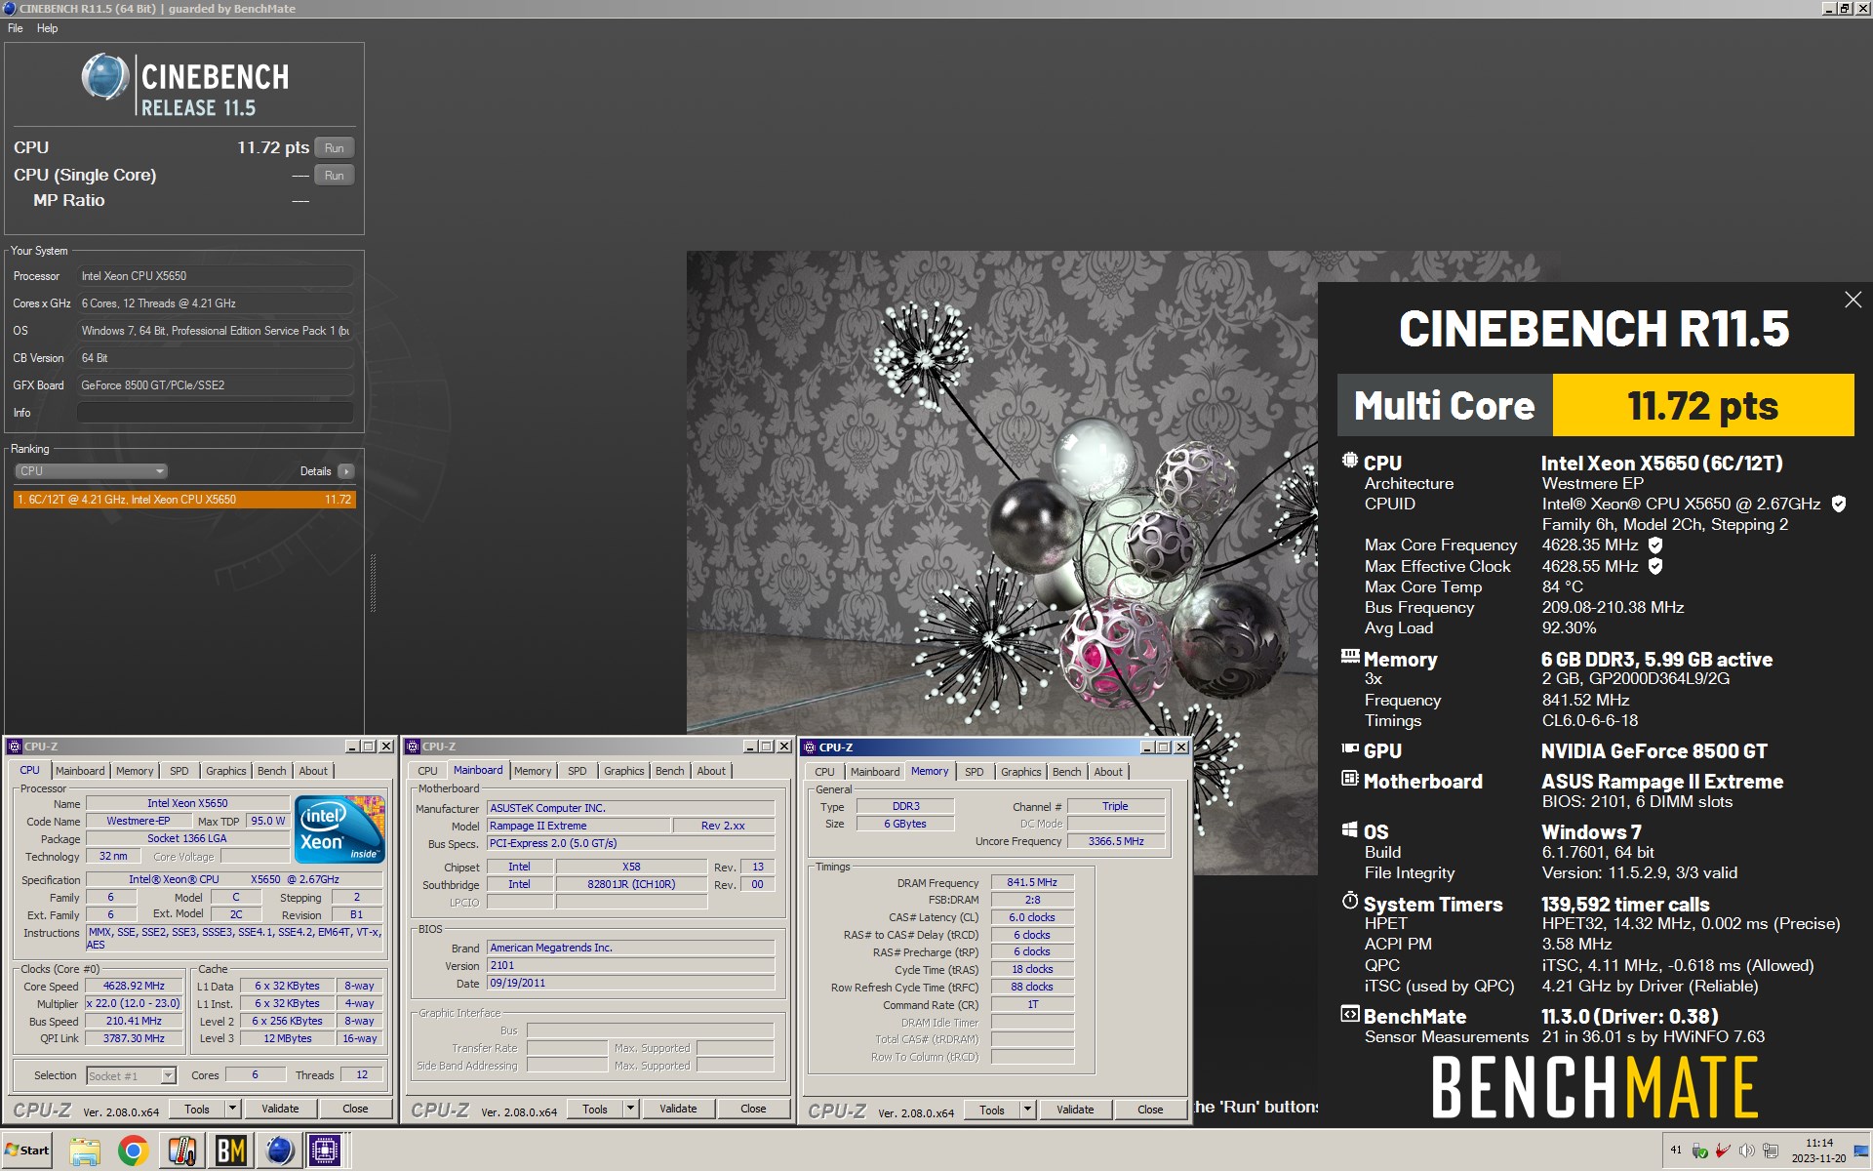1873x1171 pixels.
Task: Click the Info input field in Your System
Action: pos(215,413)
